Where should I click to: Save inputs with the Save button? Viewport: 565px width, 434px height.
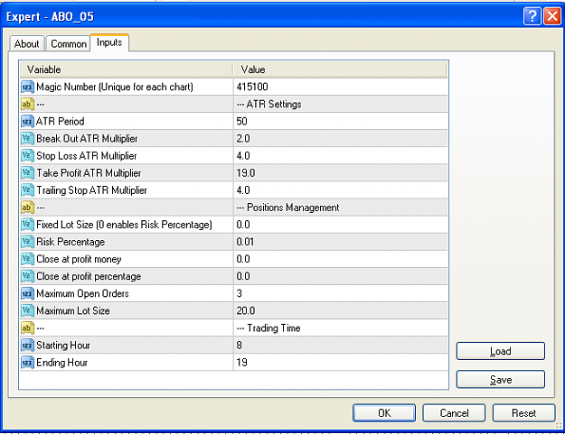pyautogui.click(x=501, y=380)
